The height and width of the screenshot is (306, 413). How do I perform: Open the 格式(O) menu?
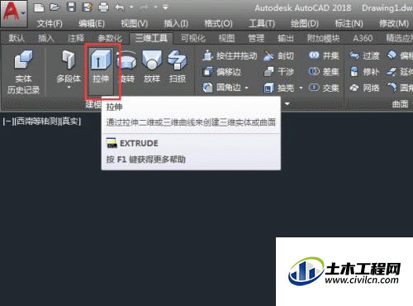[x=219, y=24]
